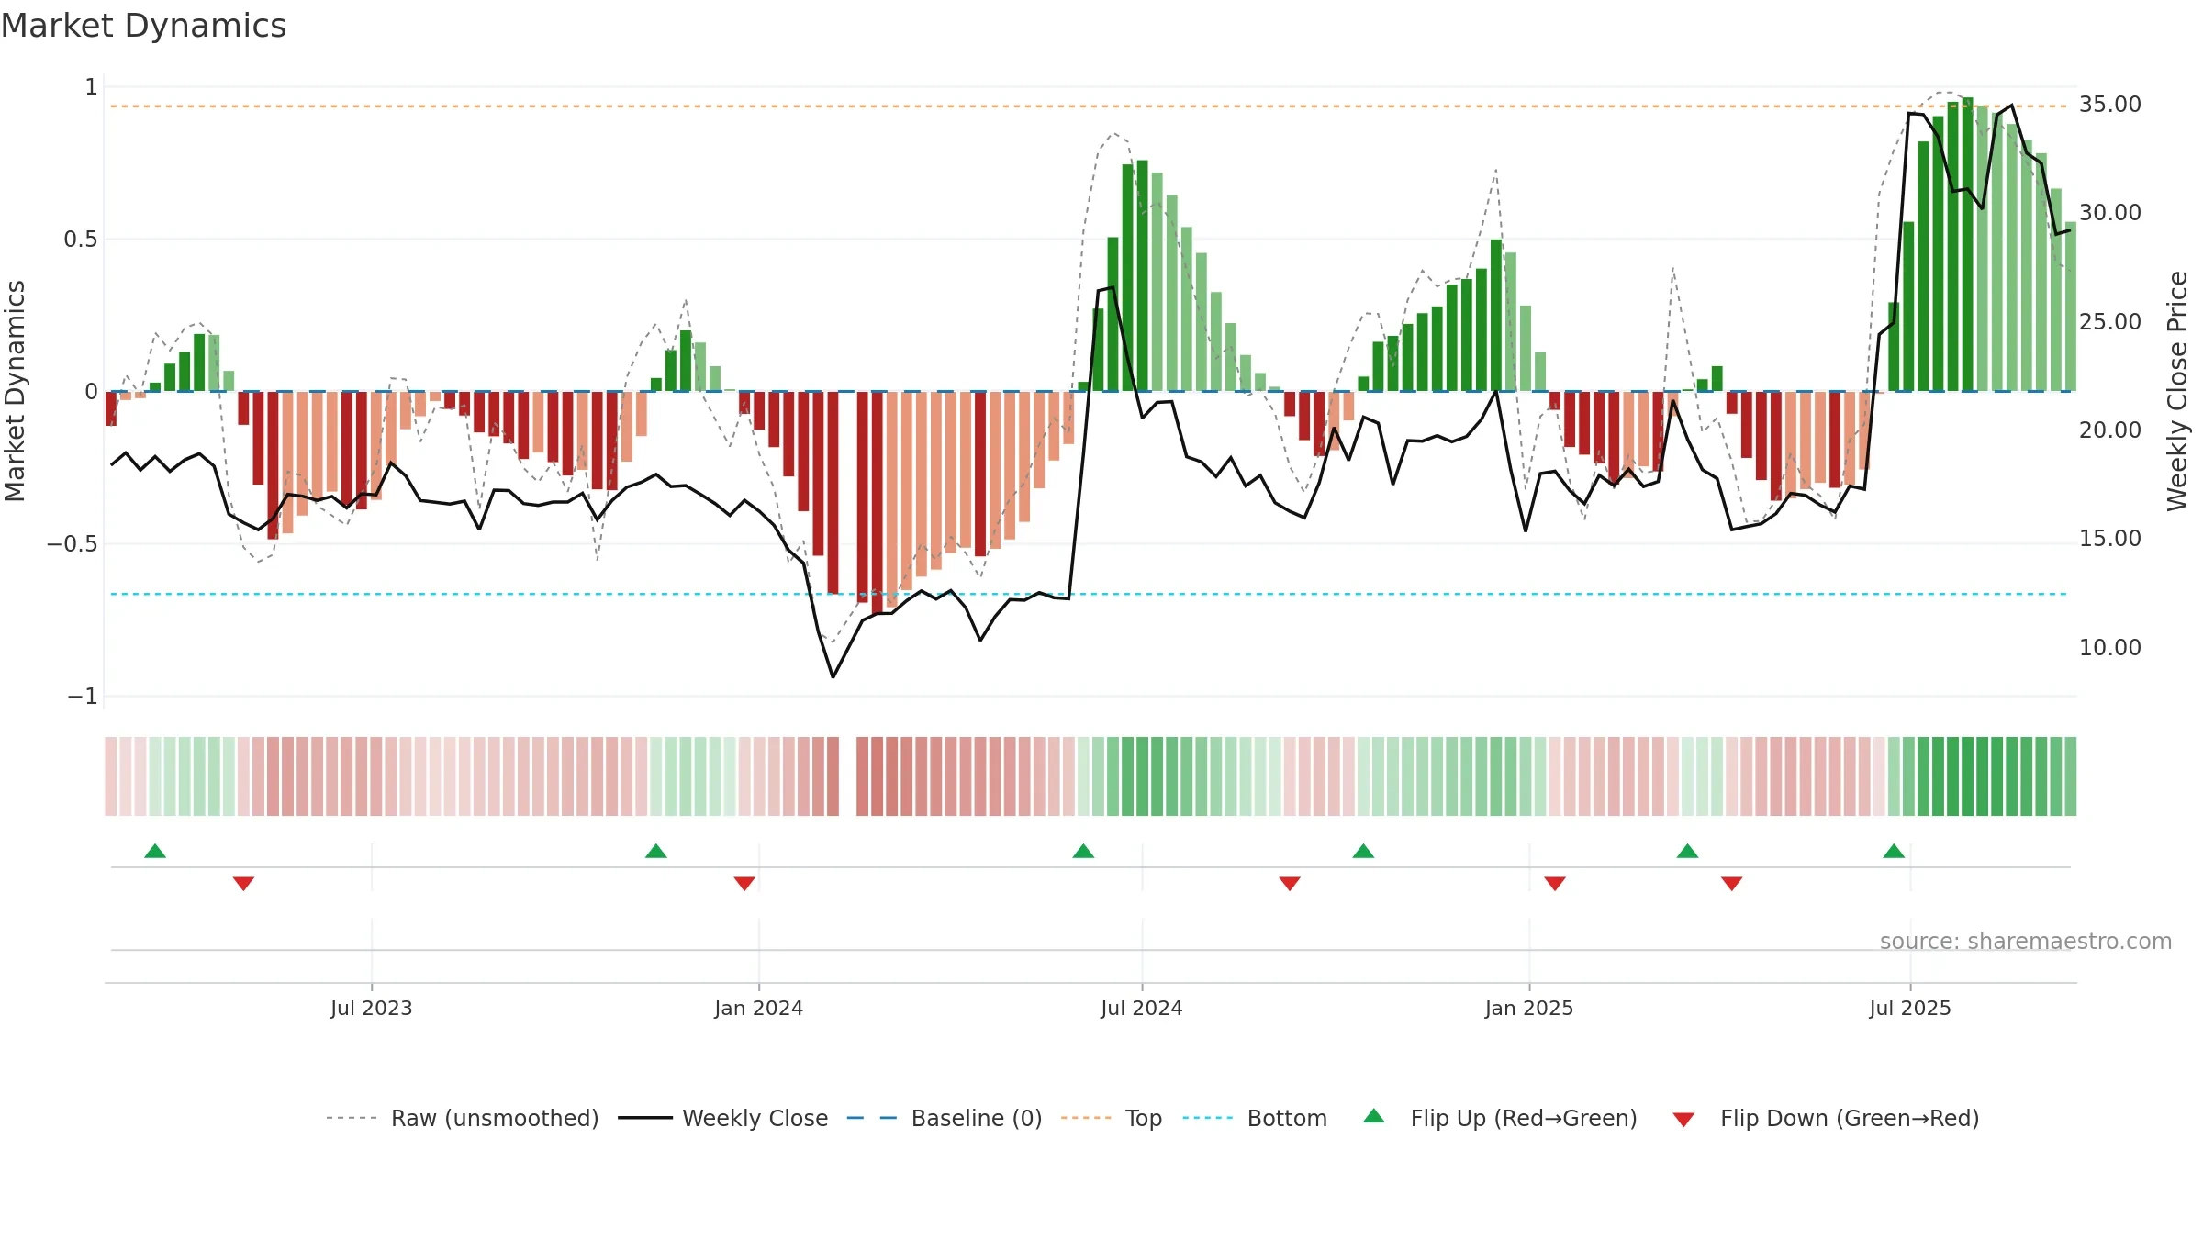
Task: Open the source: sharemaestro.com link
Action: click(2026, 941)
